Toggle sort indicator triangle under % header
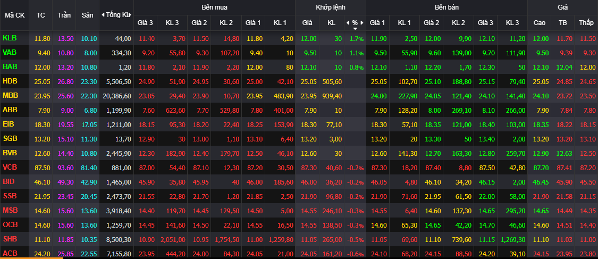 [x=355, y=29]
